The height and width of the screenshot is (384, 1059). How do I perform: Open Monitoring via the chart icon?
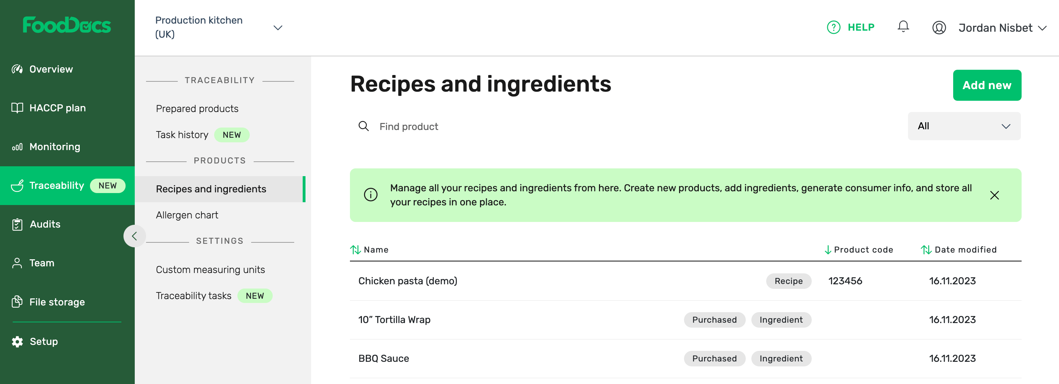(17, 147)
